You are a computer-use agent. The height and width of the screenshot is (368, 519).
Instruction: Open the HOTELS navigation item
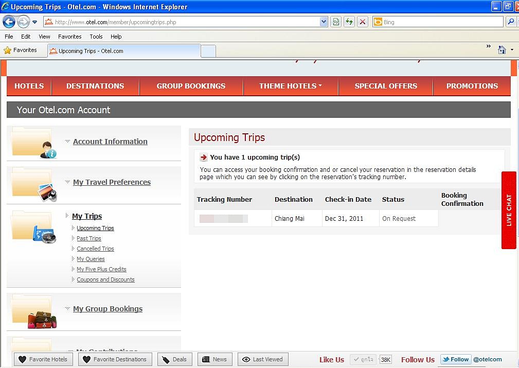pos(29,86)
